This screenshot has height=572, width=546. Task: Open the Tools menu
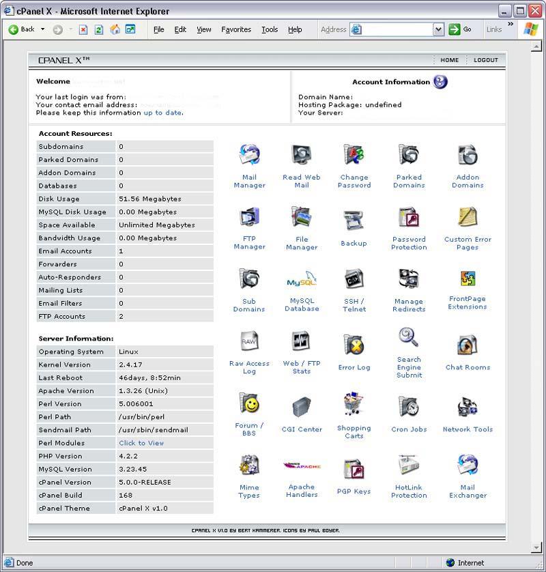click(x=270, y=29)
